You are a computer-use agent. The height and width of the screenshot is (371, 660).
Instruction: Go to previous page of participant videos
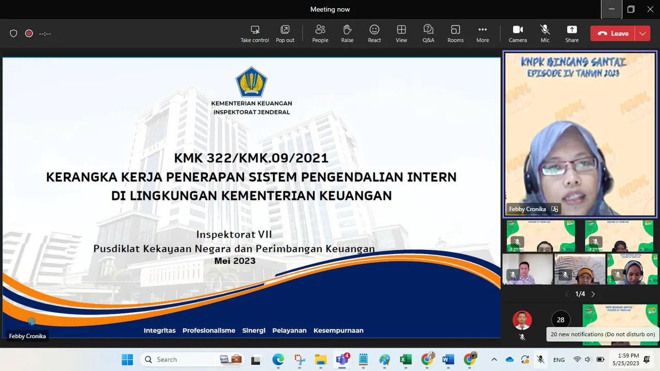pyautogui.click(x=567, y=294)
